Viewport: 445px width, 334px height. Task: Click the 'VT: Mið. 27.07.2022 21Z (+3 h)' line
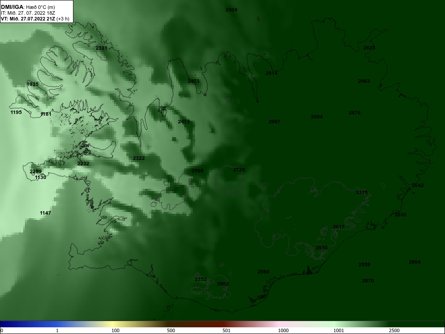click(35, 19)
